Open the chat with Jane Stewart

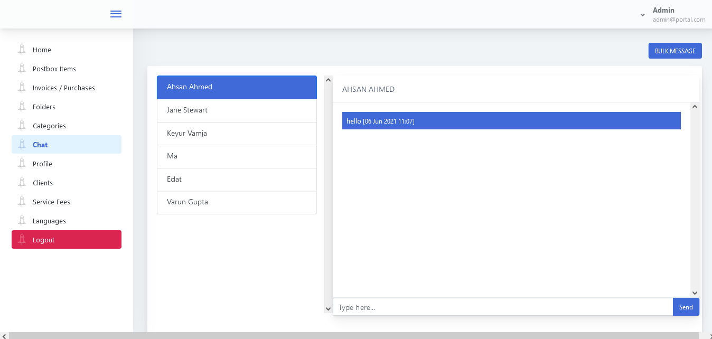[237, 110]
